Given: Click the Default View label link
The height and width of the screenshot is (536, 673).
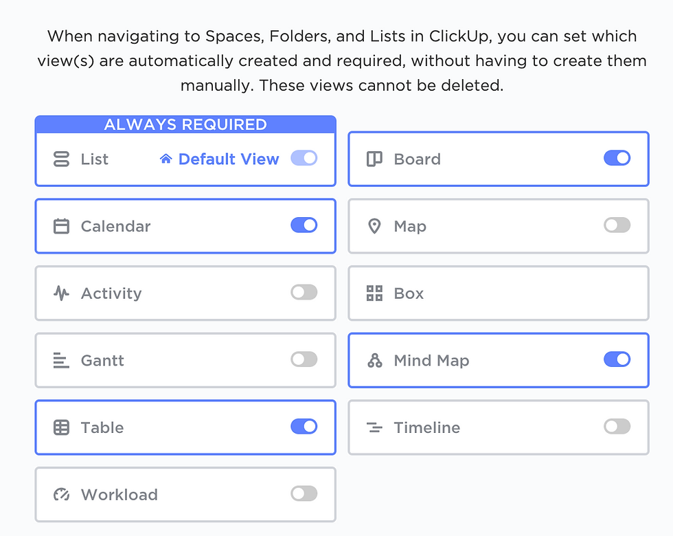Looking at the screenshot, I should [228, 159].
